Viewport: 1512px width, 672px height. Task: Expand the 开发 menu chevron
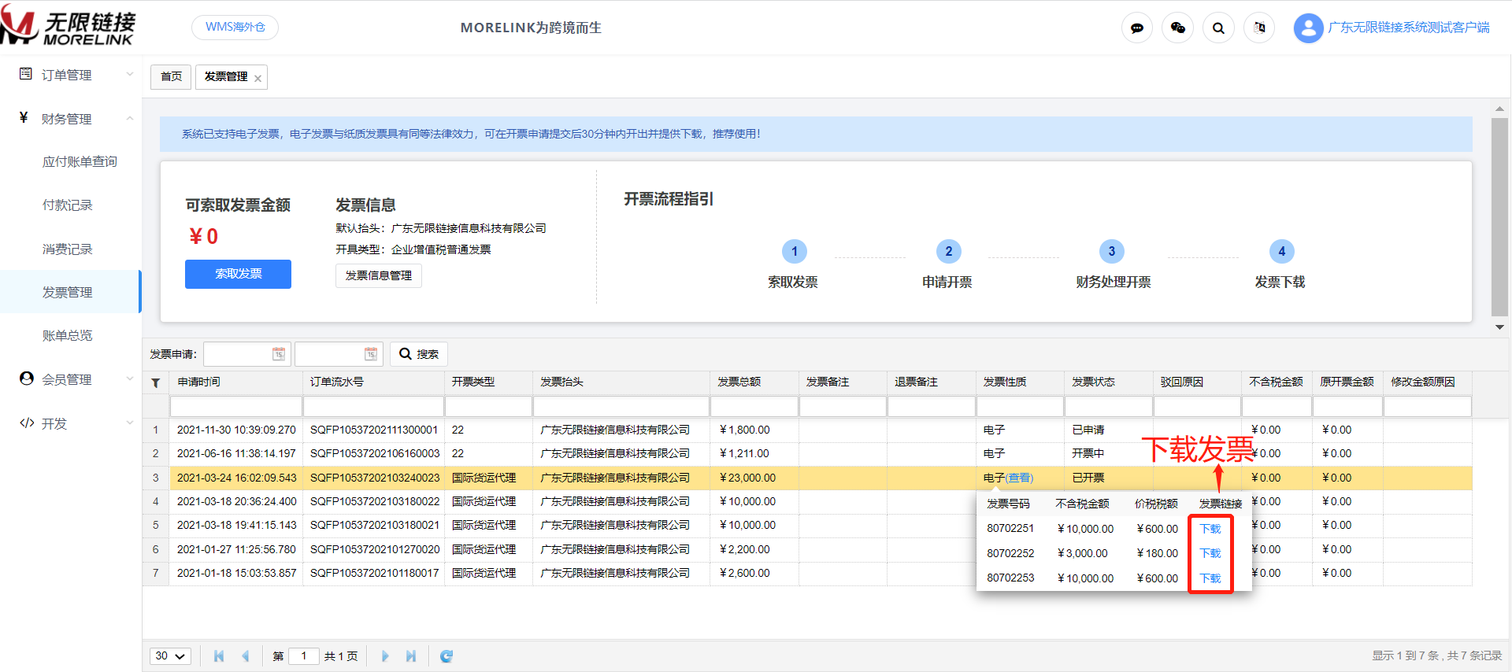click(130, 423)
